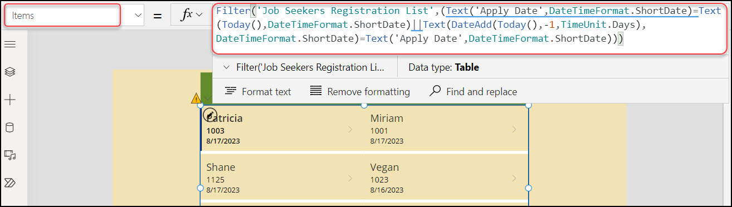Viewport: 732px width, 207px height.
Task: Click the chevron next to Shane
Action: point(350,178)
